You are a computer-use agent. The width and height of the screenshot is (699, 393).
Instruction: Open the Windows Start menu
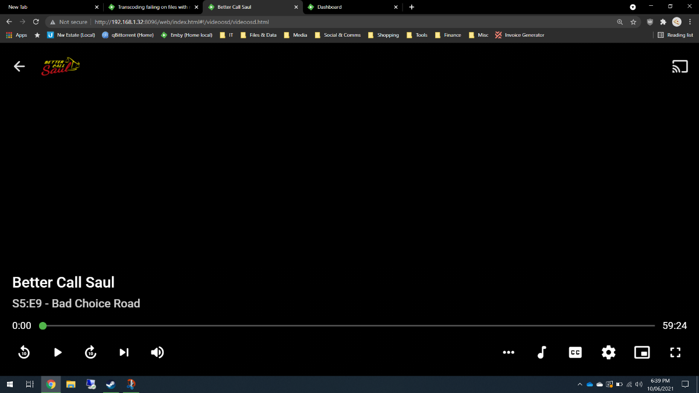pos(9,384)
